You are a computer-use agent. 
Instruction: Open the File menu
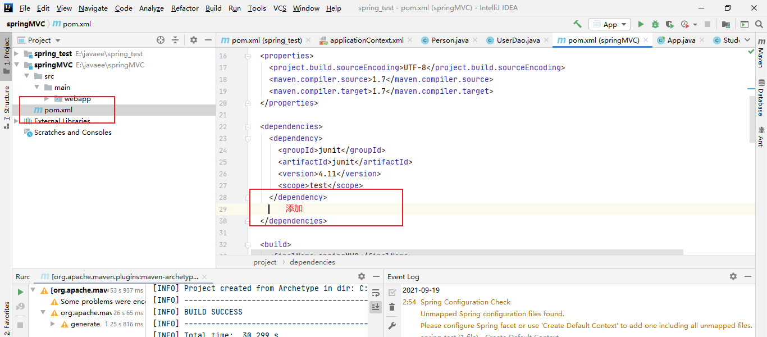(25, 8)
